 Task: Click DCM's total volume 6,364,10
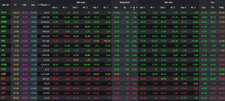(45, 64)
